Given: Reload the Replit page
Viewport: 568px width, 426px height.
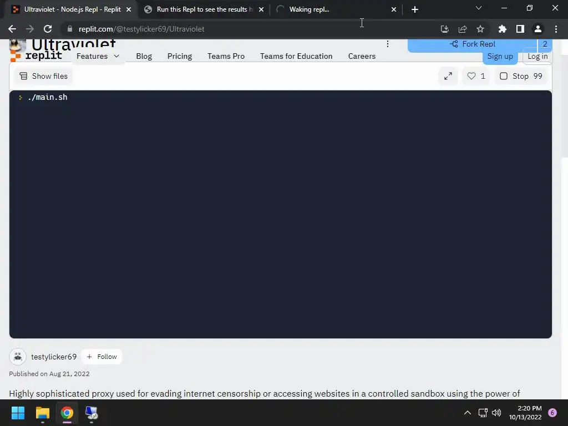Looking at the screenshot, I should (x=48, y=29).
